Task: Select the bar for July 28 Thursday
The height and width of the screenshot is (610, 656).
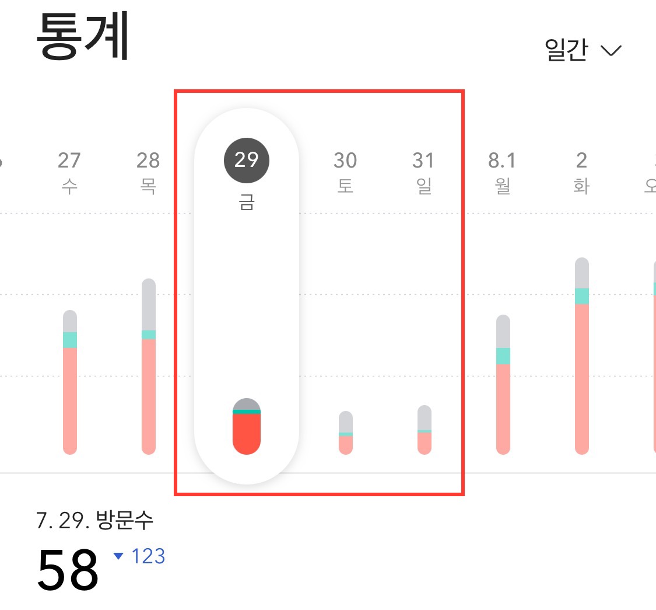Action: click(x=149, y=368)
